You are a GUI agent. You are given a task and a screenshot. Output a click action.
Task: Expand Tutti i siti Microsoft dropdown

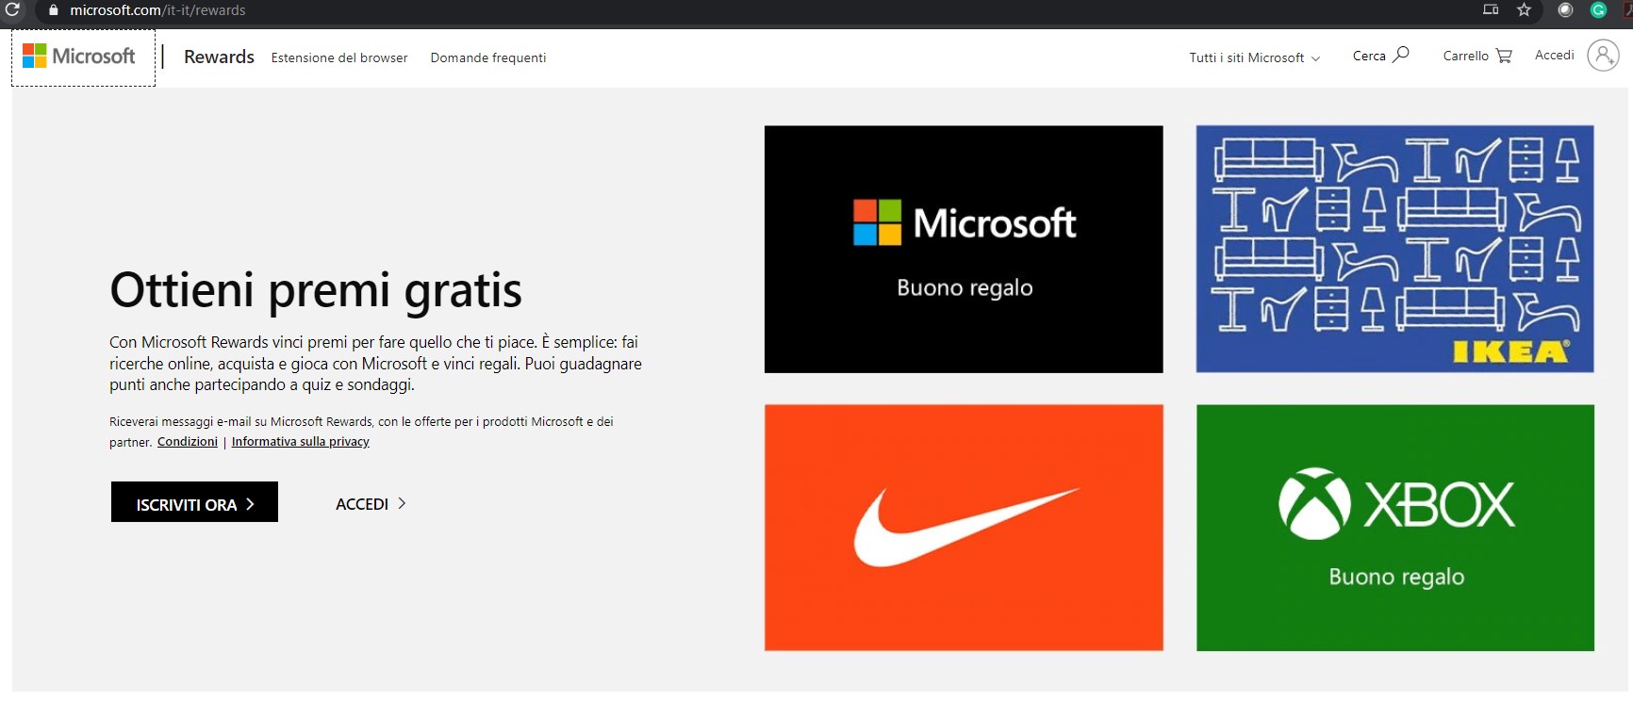pos(1254,57)
